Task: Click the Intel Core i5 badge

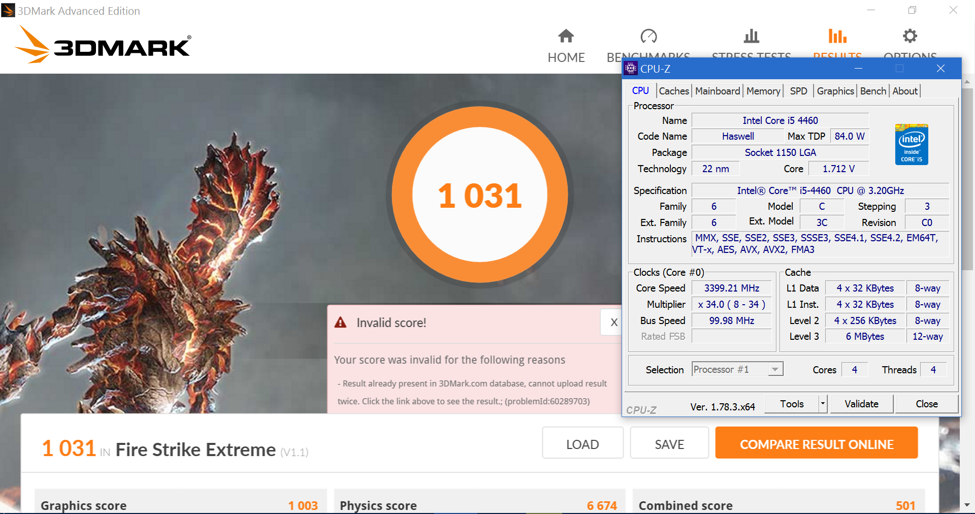Action: [912, 144]
